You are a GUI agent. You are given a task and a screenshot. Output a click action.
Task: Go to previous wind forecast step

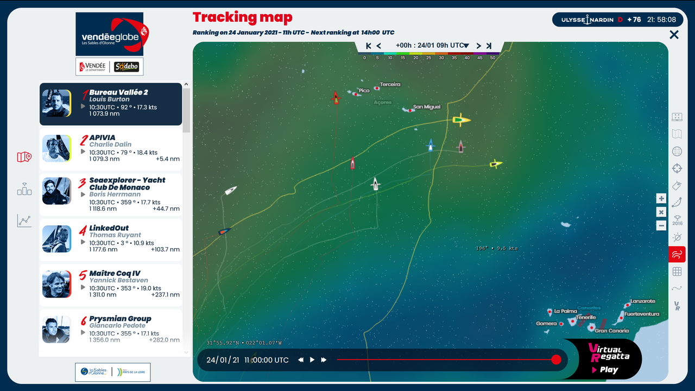[378, 46]
